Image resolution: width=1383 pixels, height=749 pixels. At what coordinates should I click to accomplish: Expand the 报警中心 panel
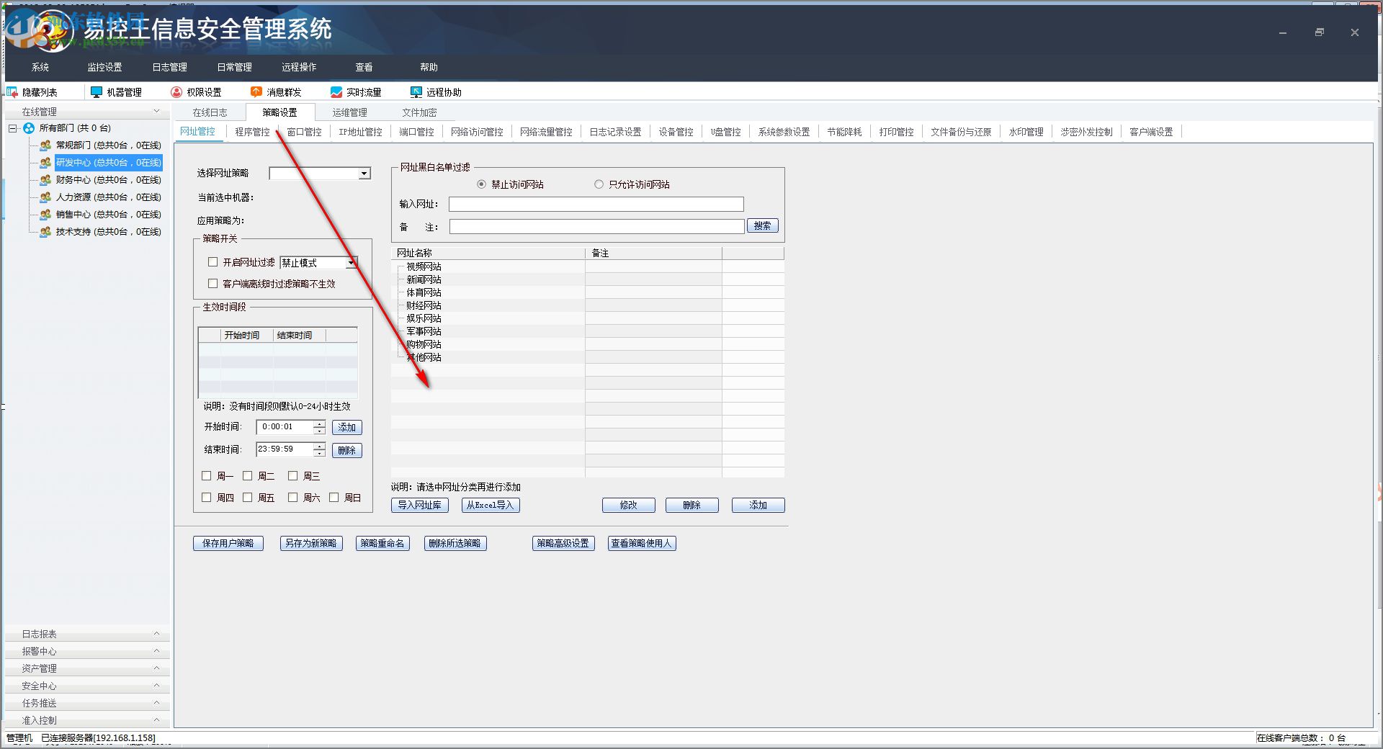pyautogui.click(x=157, y=651)
